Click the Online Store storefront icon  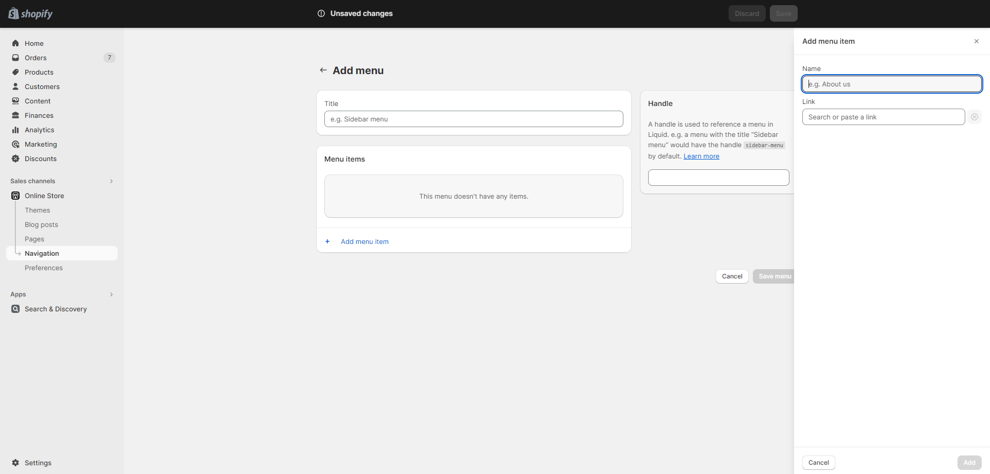(15, 196)
